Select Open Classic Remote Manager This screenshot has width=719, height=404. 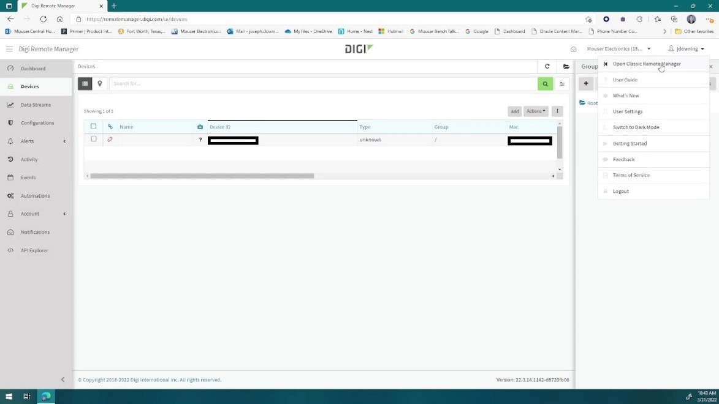coord(646,64)
